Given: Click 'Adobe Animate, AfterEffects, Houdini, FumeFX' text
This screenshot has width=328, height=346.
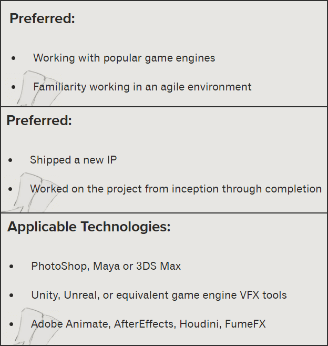Looking at the screenshot, I should click(148, 324).
